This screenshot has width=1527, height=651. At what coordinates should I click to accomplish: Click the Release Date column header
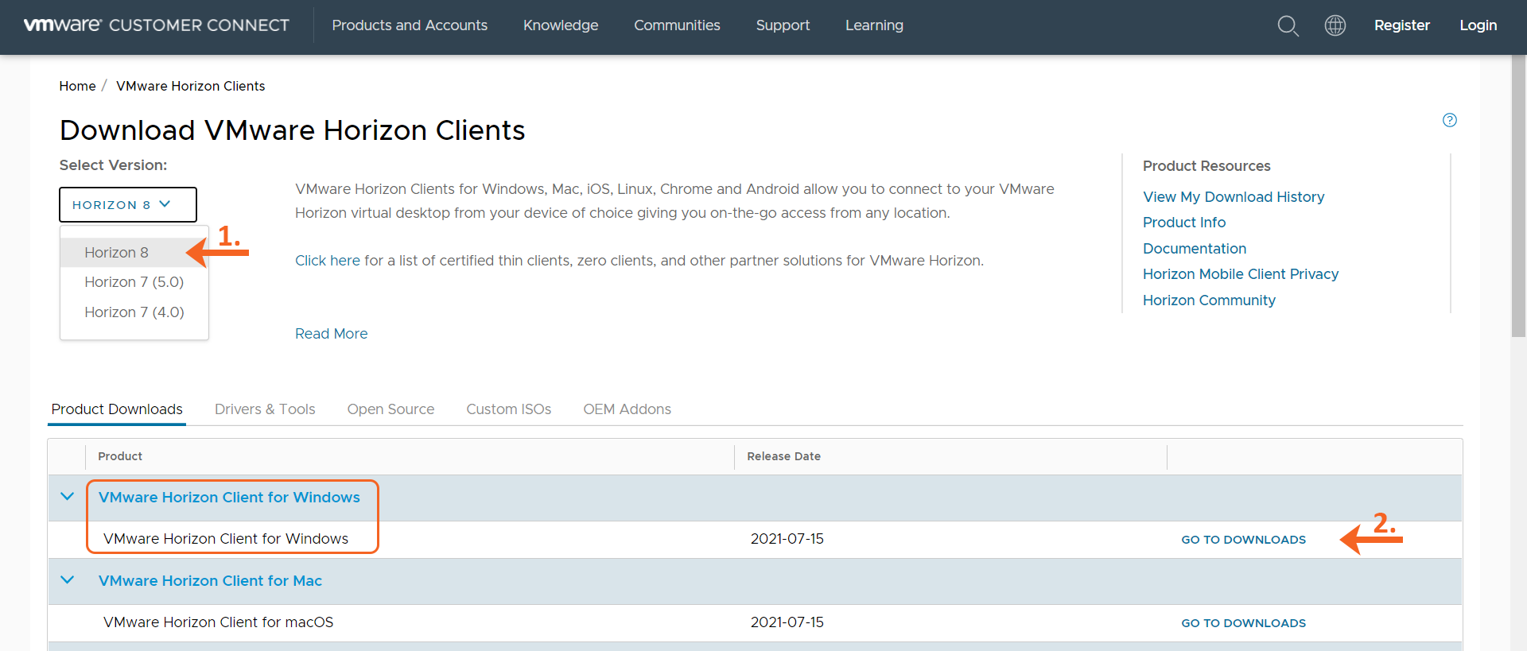783,456
